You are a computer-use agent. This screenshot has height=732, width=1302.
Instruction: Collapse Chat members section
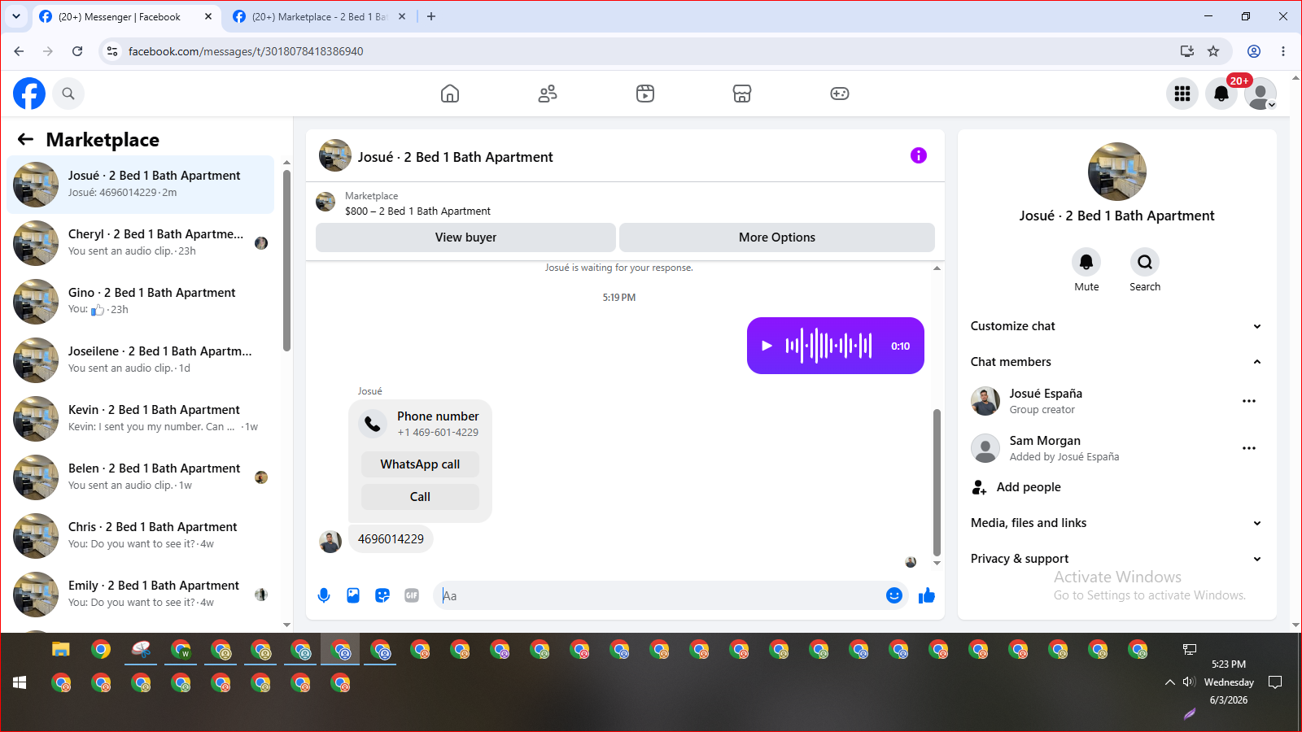tap(1116, 362)
